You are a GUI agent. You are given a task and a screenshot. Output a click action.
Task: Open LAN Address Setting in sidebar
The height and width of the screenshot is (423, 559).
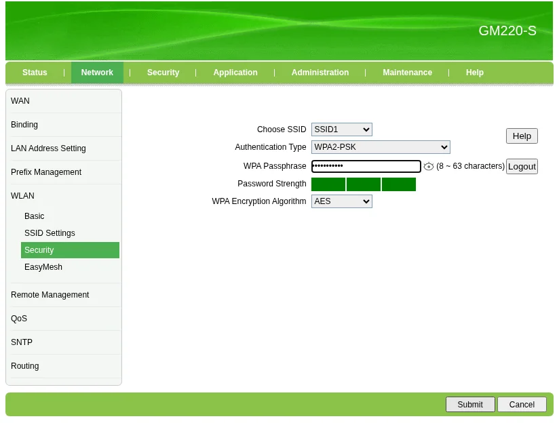[48, 148]
